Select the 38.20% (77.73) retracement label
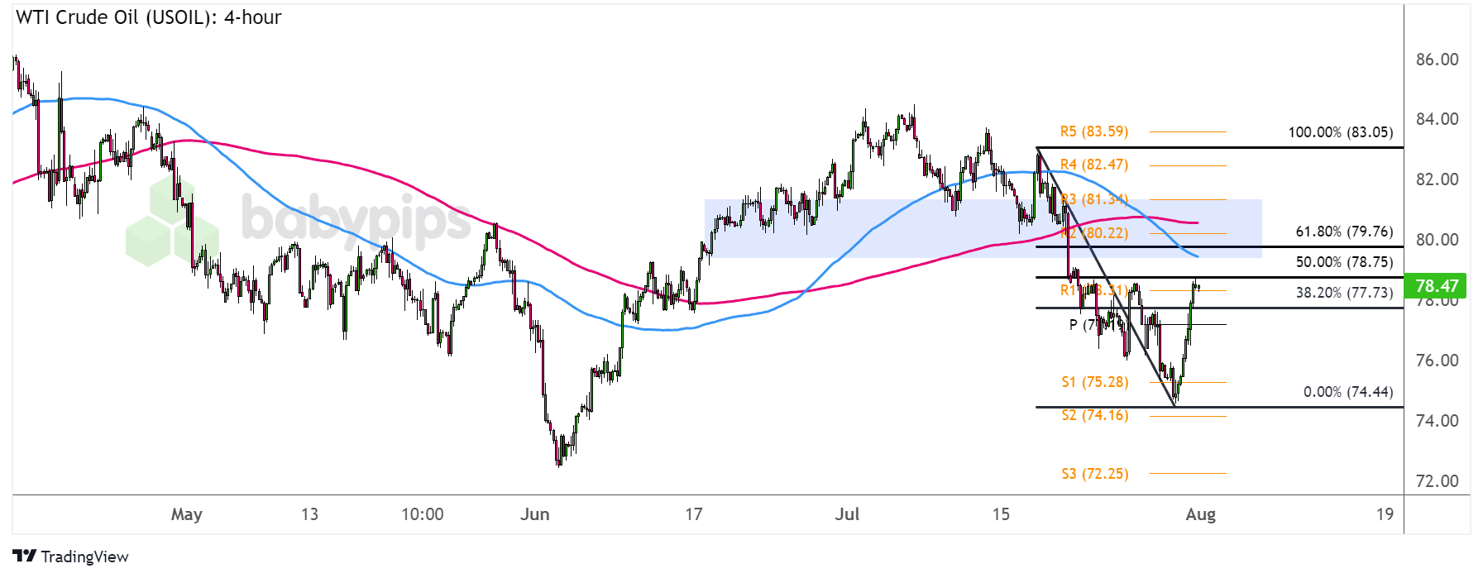 coord(1344,293)
